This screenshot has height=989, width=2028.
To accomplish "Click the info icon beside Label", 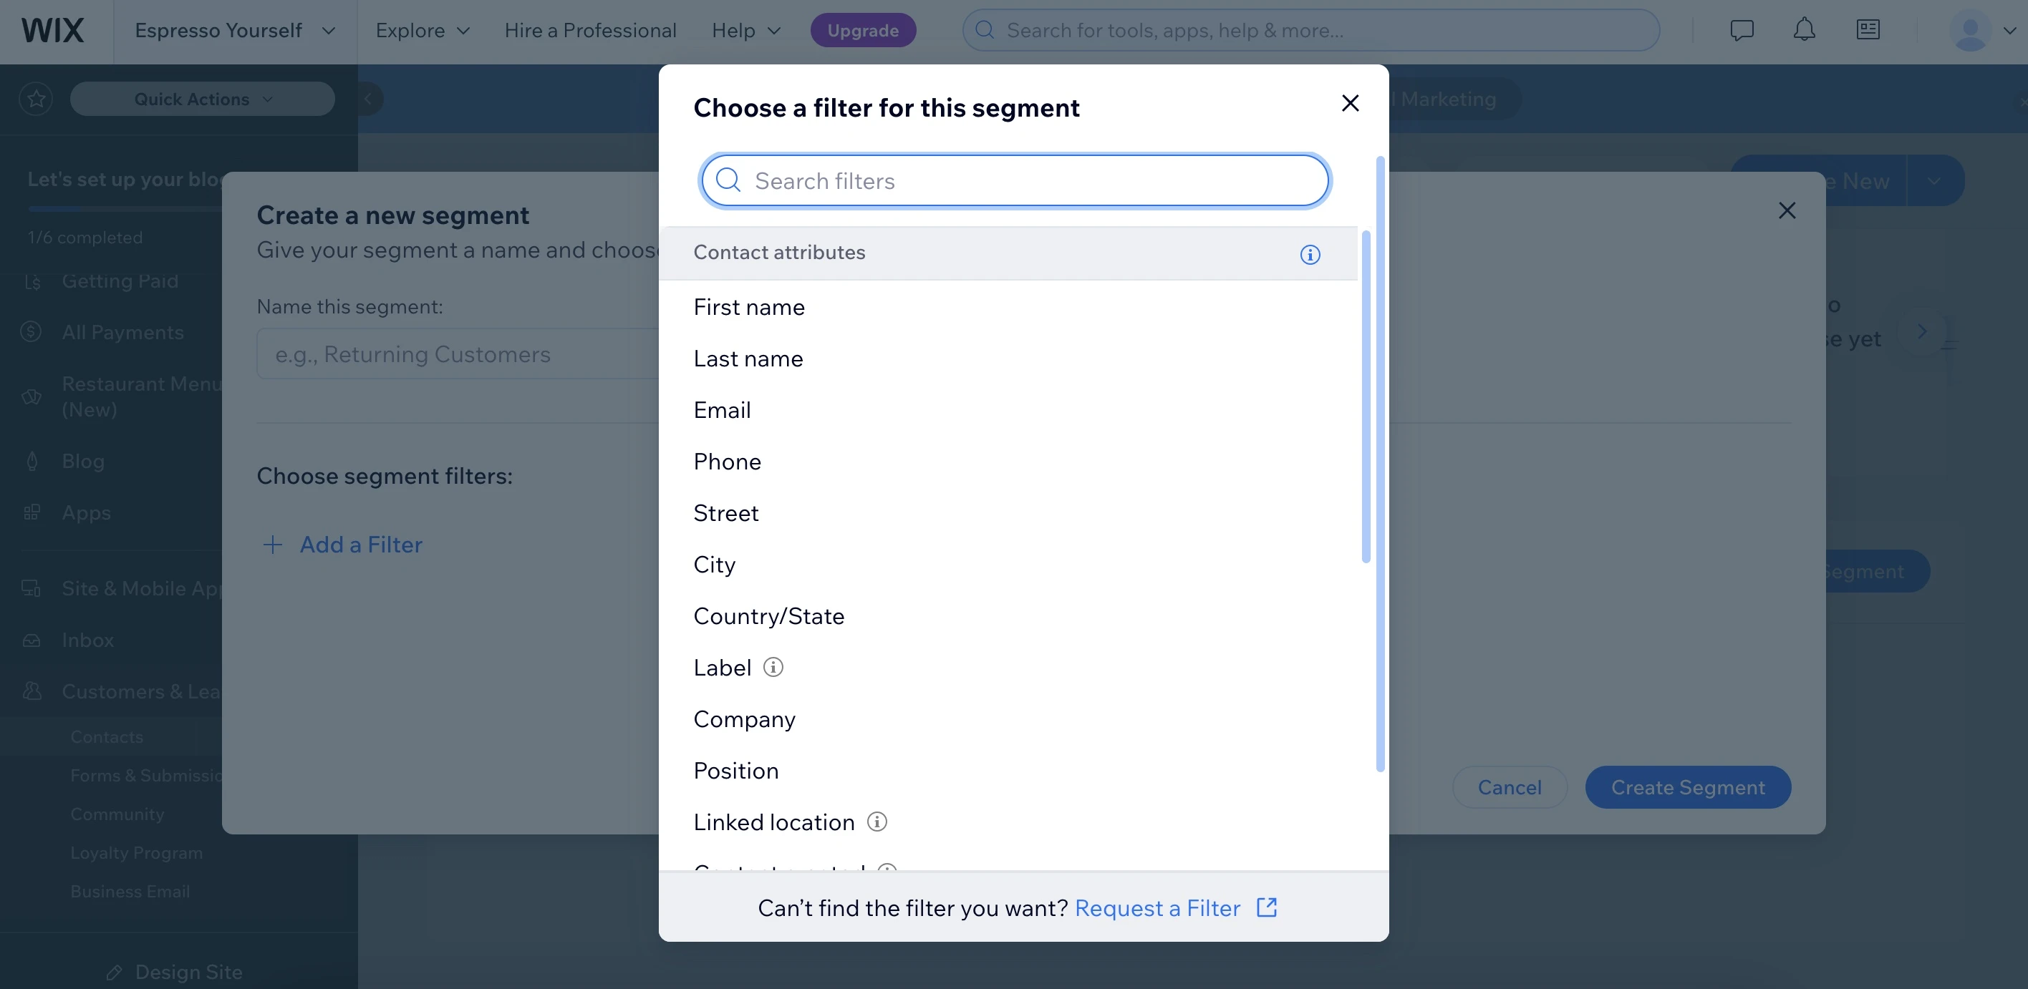I will pos(773,667).
